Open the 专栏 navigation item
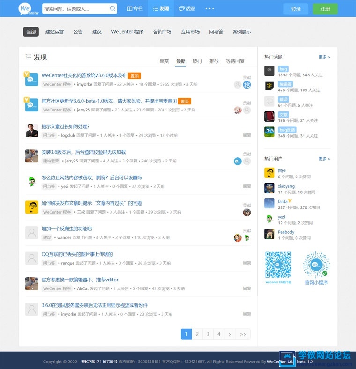 tap(135, 9)
